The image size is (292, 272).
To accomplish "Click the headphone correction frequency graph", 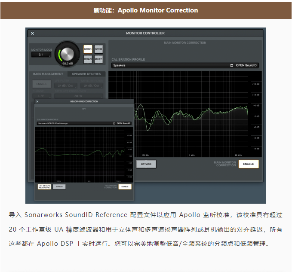I will (x=84, y=155).
